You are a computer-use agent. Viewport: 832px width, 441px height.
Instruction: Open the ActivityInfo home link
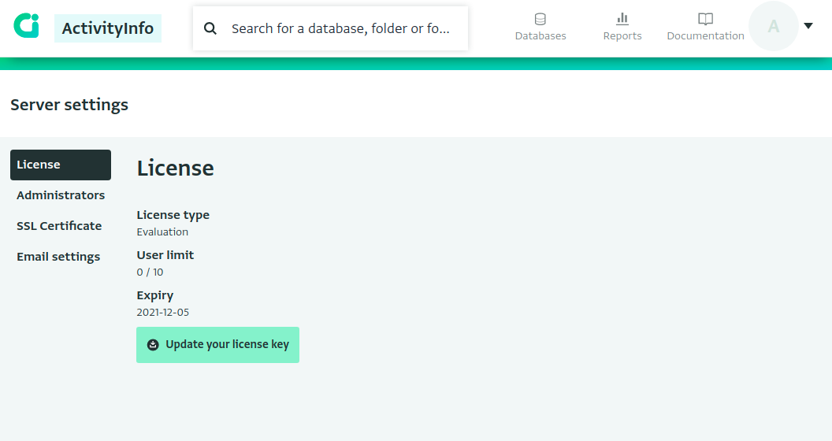(108, 28)
